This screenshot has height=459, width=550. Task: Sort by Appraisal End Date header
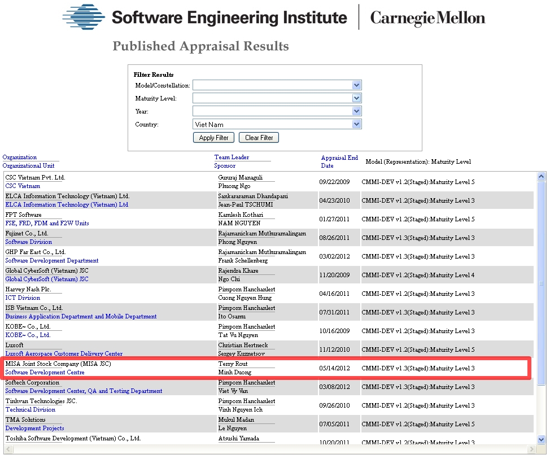pos(339,161)
